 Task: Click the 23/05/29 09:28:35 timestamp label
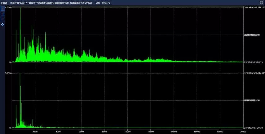click(253, 62)
